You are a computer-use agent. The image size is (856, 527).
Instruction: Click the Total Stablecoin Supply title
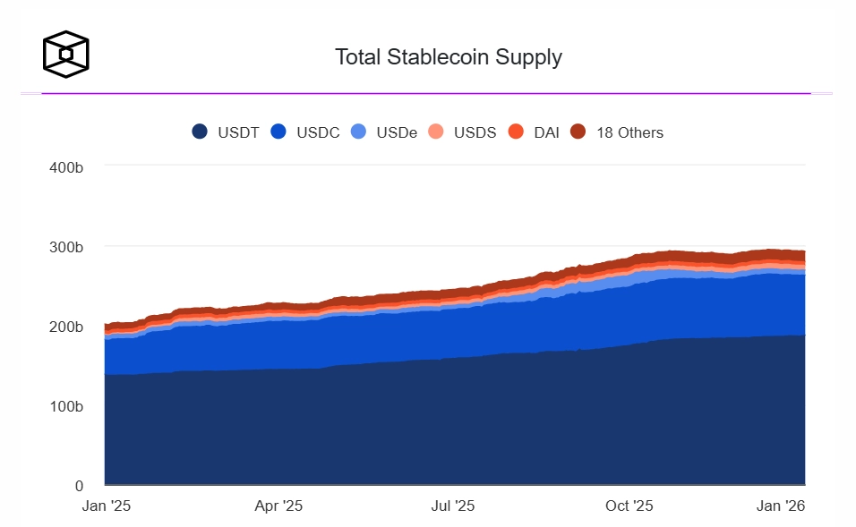click(449, 57)
